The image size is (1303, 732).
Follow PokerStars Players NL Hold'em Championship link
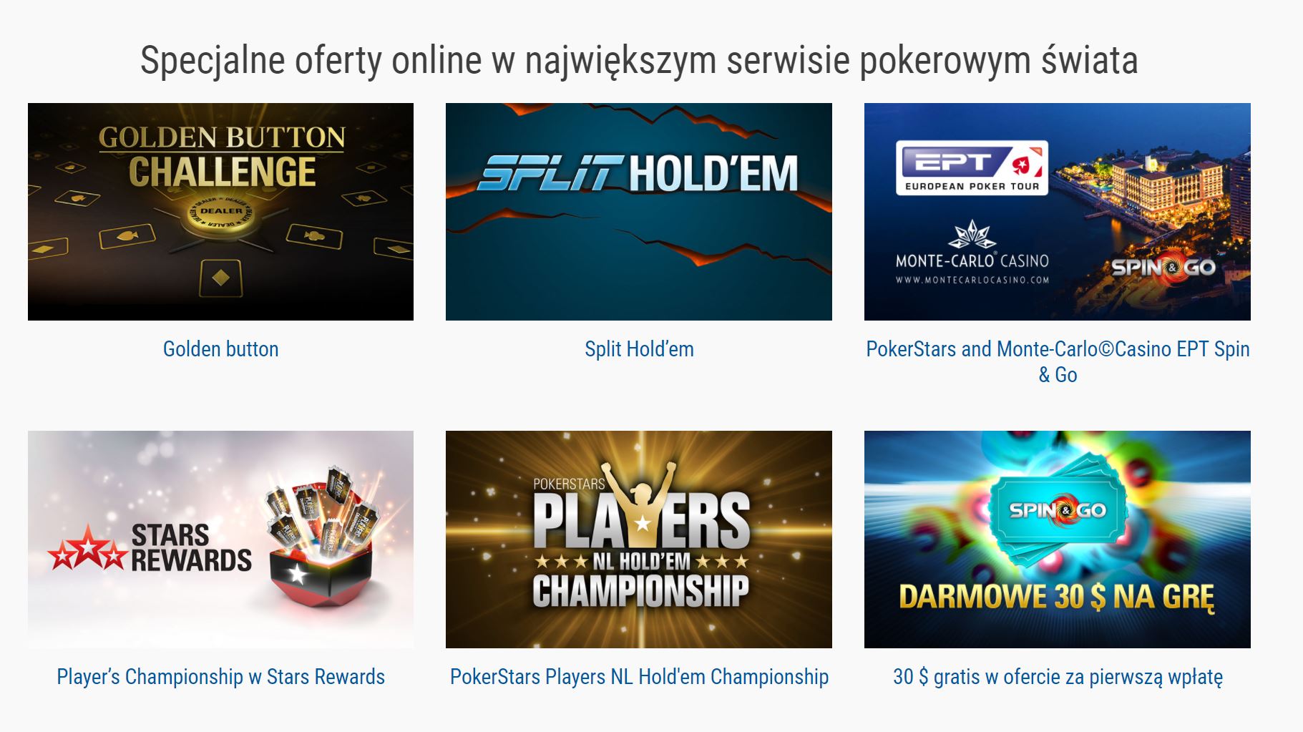tap(639, 677)
